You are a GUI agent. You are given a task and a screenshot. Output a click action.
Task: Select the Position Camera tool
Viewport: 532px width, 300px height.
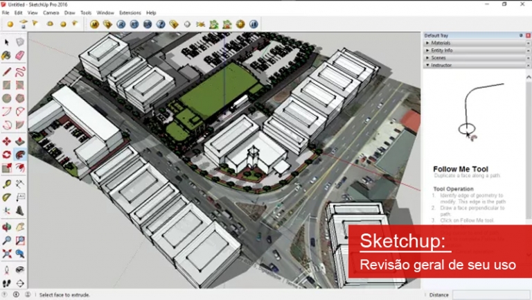[x=7, y=270]
